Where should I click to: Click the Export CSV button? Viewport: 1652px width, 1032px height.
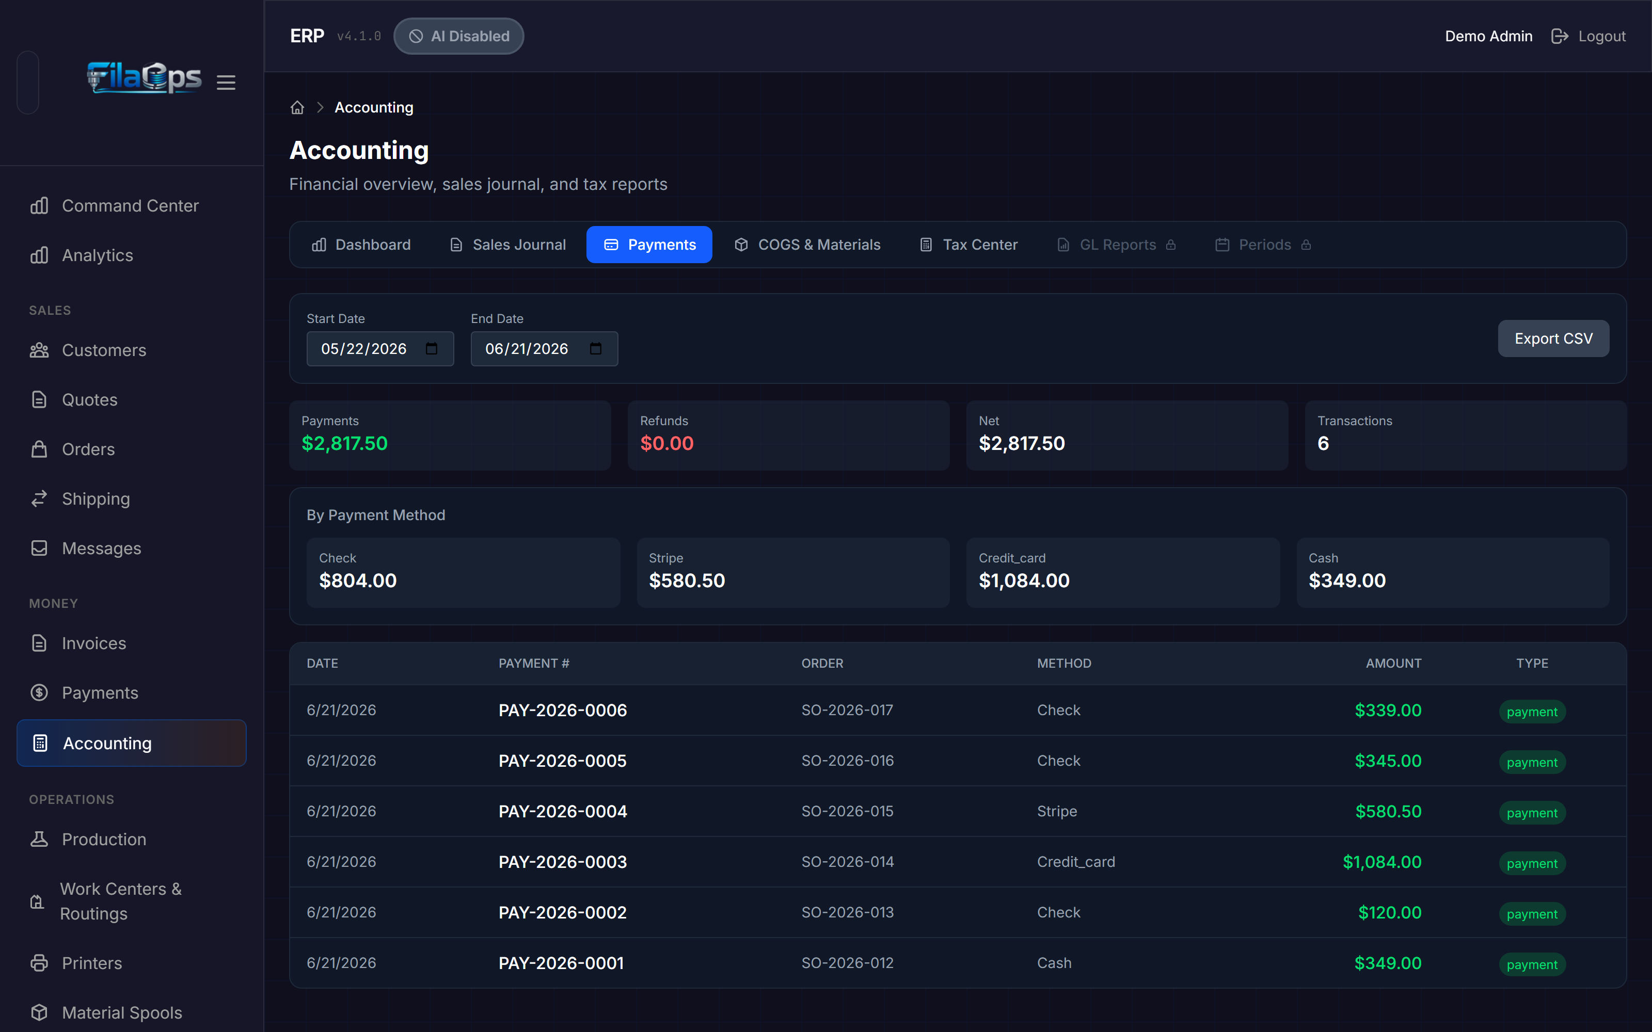click(x=1553, y=338)
